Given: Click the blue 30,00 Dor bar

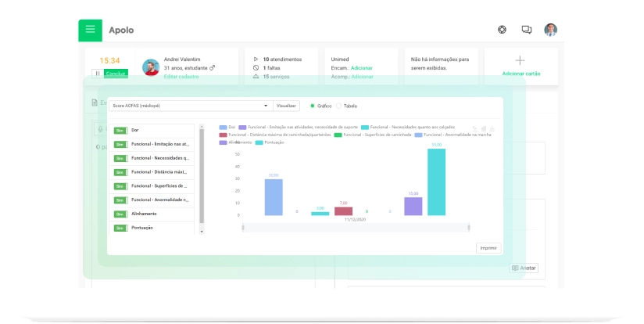Looking at the screenshot, I should [274, 197].
